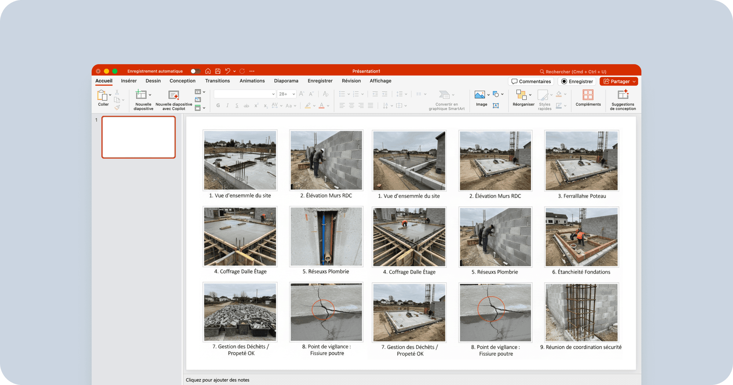
Task: Open the Compléments add-ins icon
Action: pyautogui.click(x=588, y=95)
